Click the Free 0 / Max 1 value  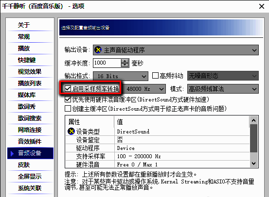[137, 164]
